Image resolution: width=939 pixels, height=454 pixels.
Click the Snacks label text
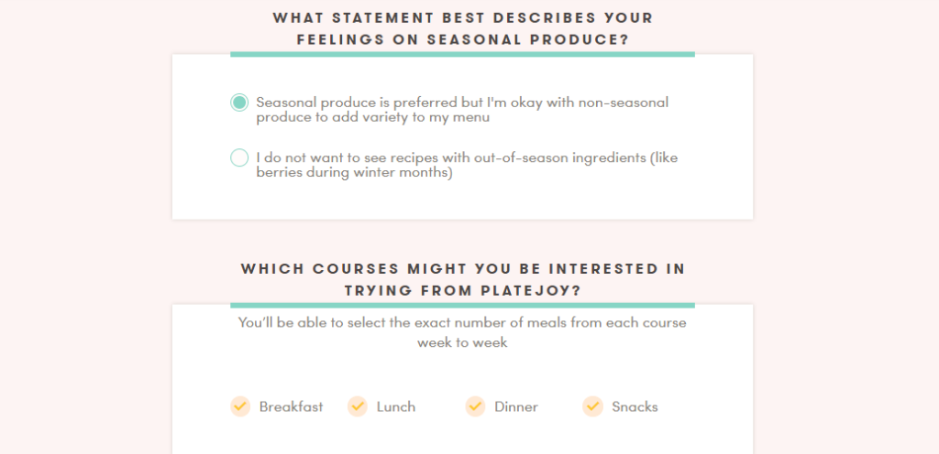pos(635,406)
